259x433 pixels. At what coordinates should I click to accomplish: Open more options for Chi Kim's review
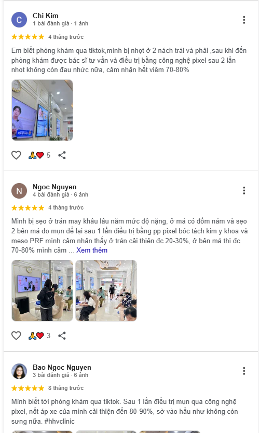click(244, 20)
